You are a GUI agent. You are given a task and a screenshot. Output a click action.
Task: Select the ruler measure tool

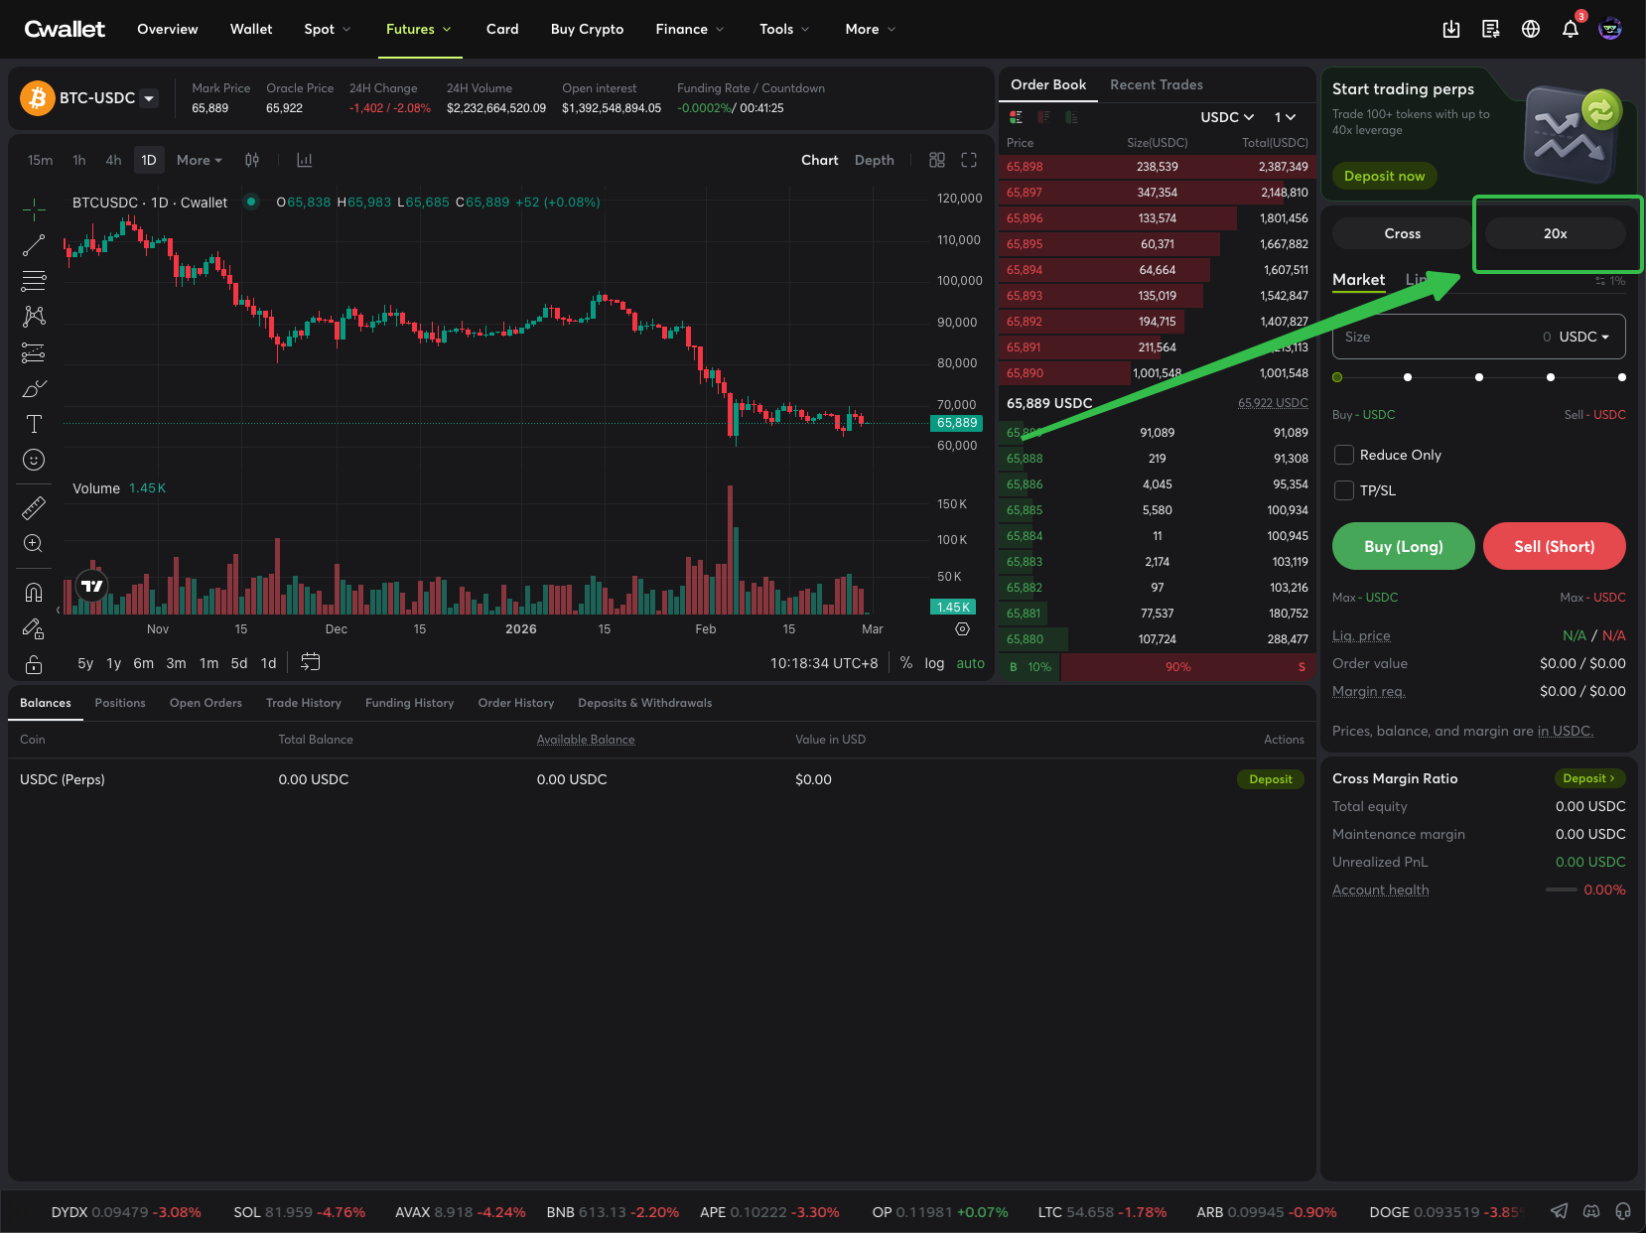click(34, 508)
